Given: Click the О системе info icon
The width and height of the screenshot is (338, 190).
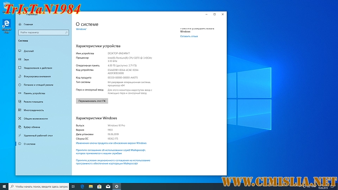Looking at the screenshot, I should pyautogui.click(x=20, y=144).
